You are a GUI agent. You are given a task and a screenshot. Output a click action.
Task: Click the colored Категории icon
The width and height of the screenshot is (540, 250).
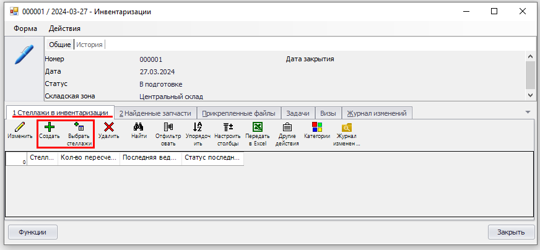pos(317,127)
